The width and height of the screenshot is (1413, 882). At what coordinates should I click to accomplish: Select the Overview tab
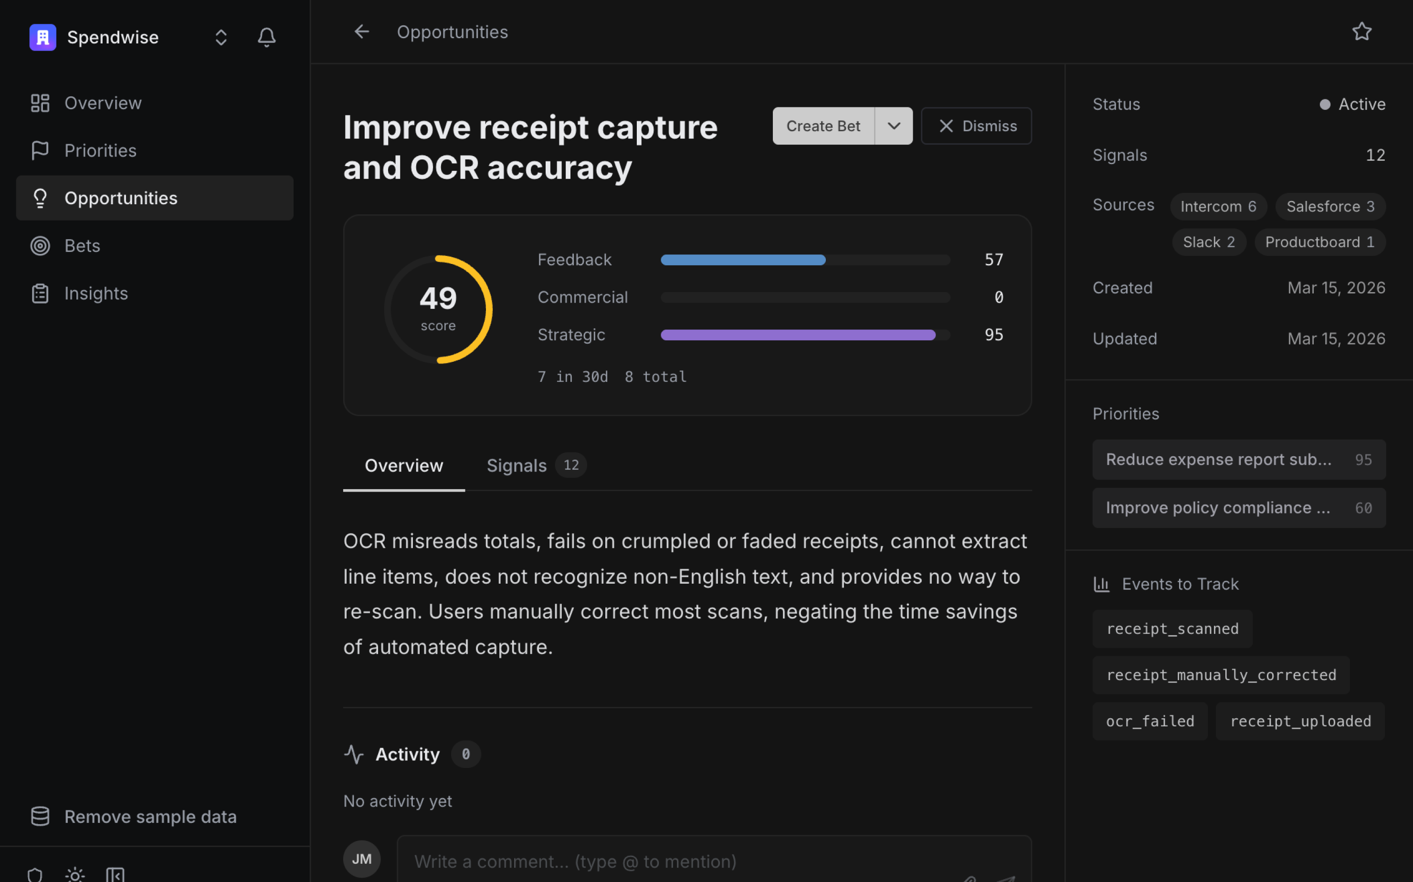click(x=404, y=465)
